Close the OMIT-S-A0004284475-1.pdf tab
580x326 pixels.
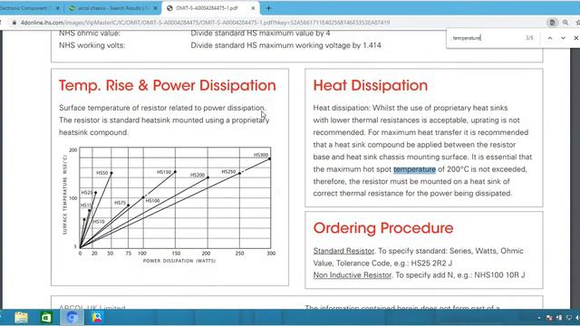tap(253, 8)
